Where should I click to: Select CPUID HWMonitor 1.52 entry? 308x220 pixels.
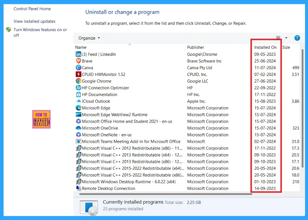[x=103, y=74]
